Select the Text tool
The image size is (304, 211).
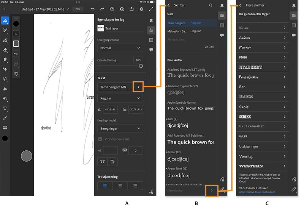point(5,109)
